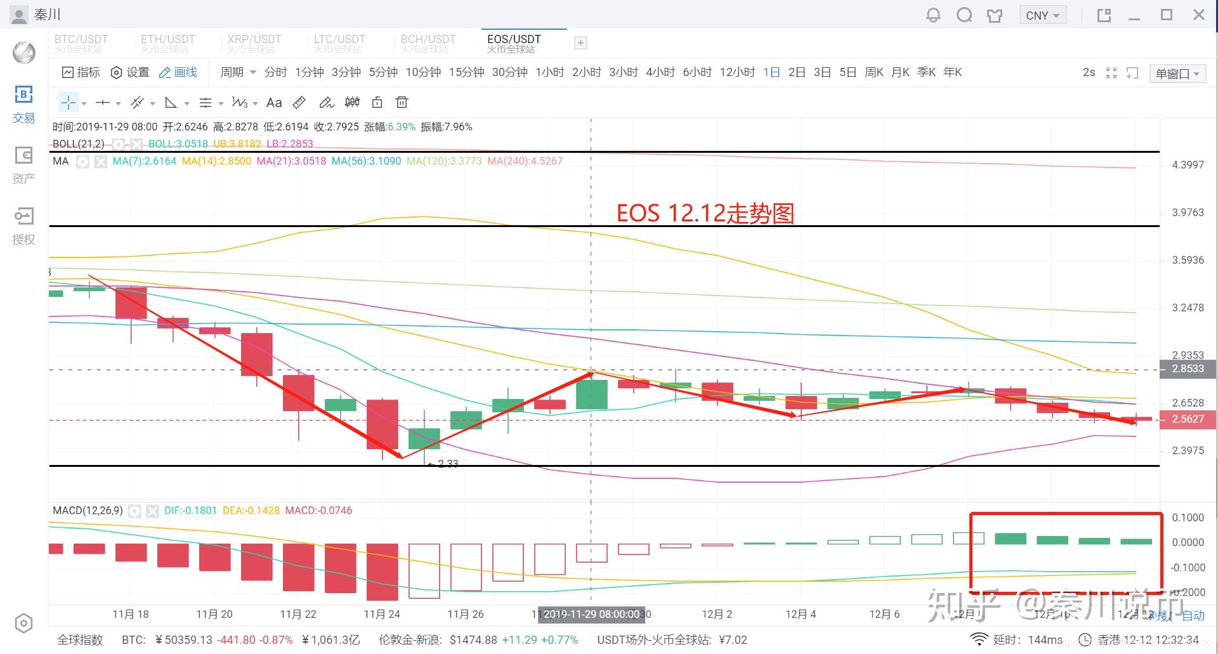Switch to the ETH/USDT tab

click(168, 43)
